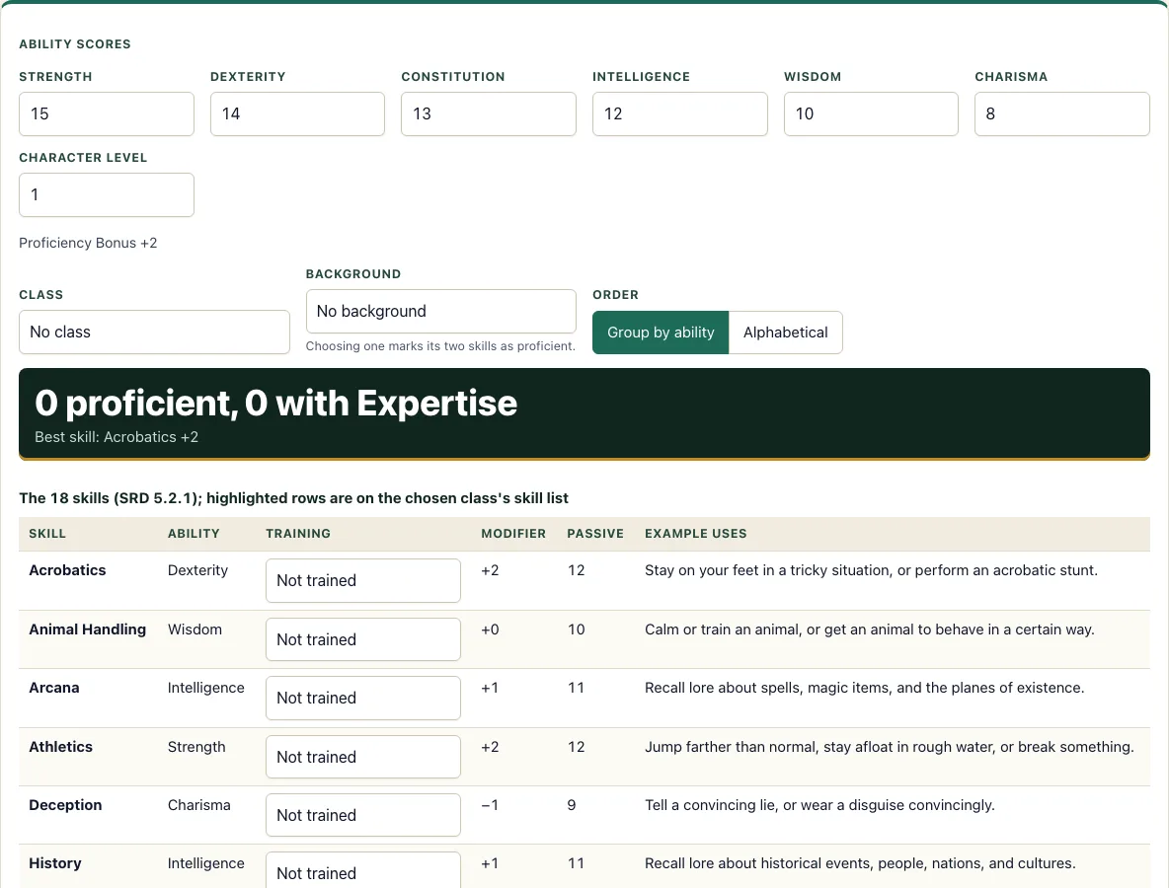The width and height of the screenshot is (1169, 888).
Task: Click the Character Level field
Action: (x=107, y=195)
